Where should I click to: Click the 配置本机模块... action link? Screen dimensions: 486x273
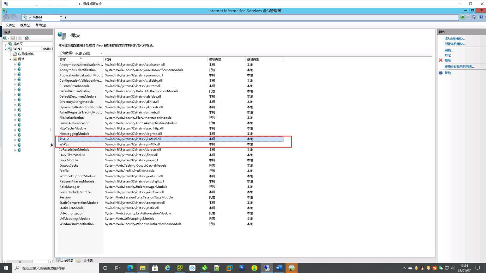455,44
